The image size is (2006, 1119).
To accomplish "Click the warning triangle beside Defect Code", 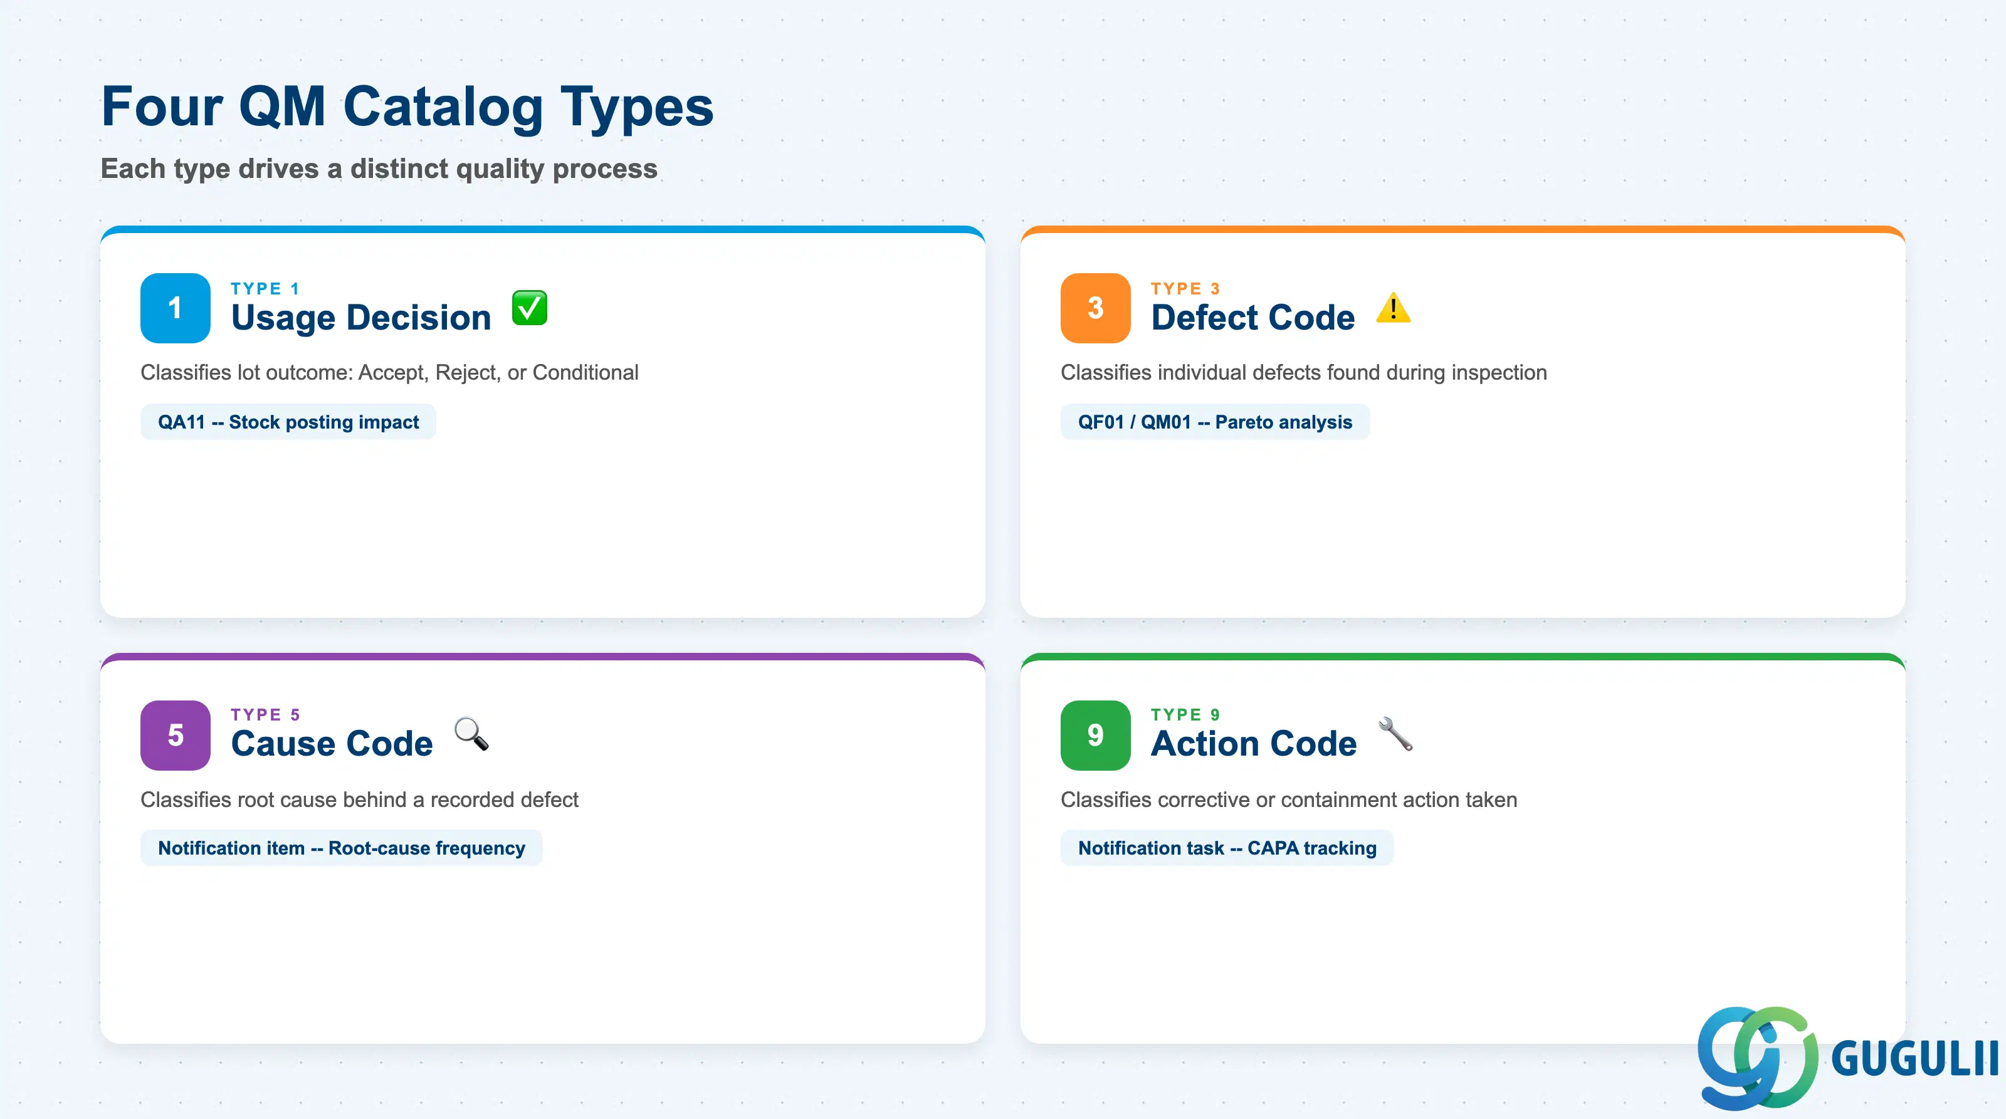I will pyautogui.click(x=1393, y=308).
